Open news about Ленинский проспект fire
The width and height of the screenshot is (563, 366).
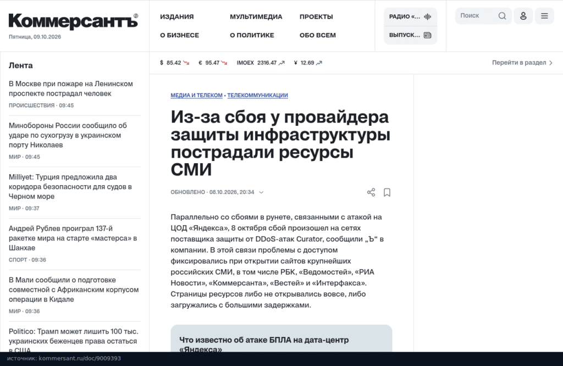tap(71, 88)
